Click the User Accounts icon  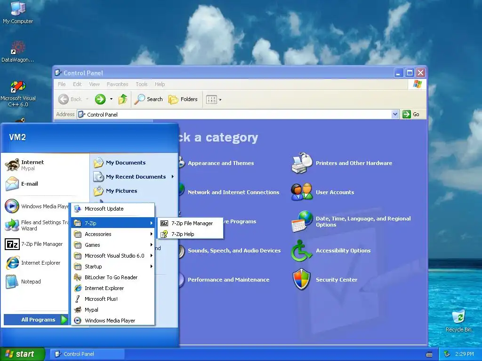point(302,192)
